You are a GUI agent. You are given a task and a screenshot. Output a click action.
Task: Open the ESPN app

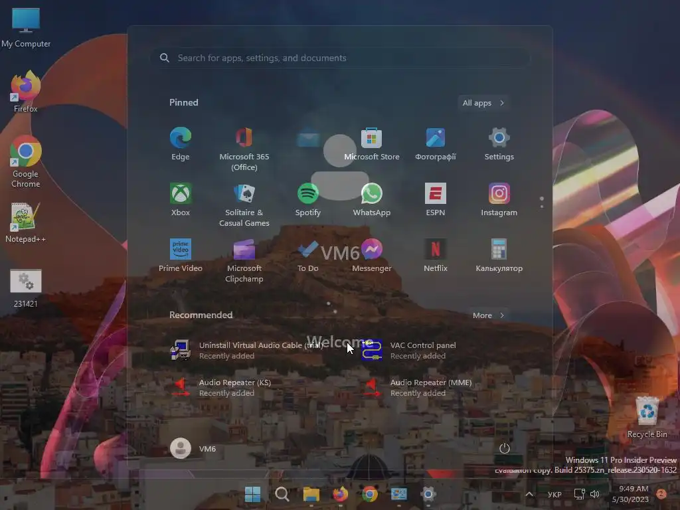coord(436,200)
